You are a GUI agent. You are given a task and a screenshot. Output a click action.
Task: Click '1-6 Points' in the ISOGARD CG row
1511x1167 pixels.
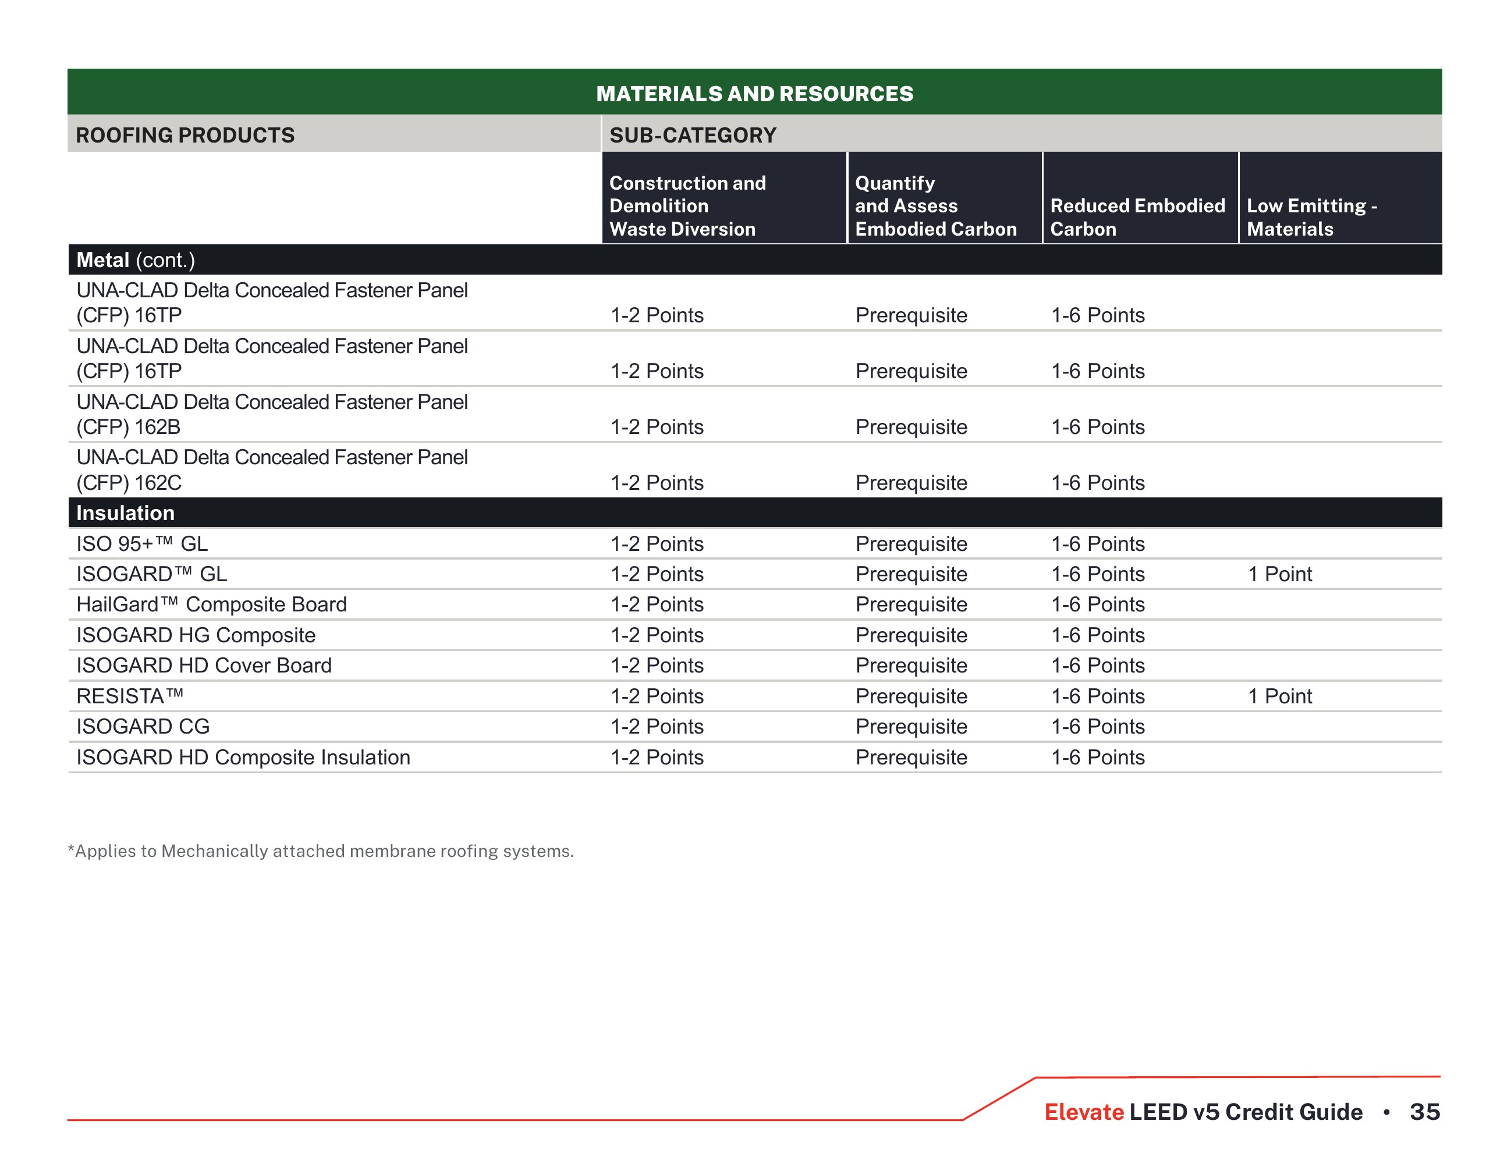point(1098,726)
